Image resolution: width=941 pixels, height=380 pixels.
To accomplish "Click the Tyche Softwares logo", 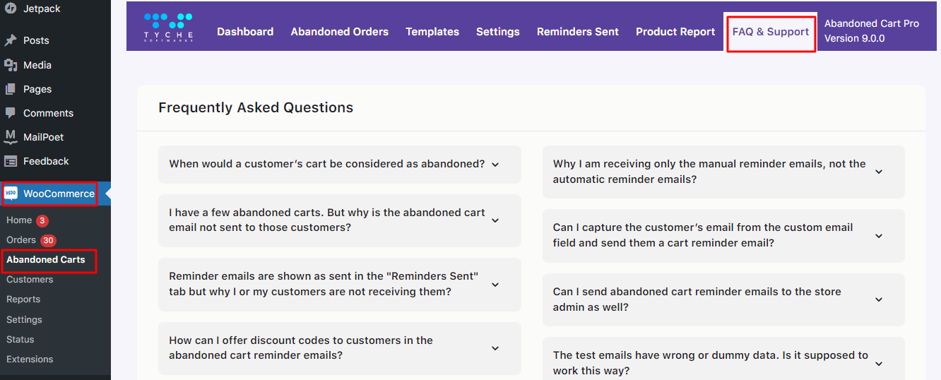I will [167, 28].
